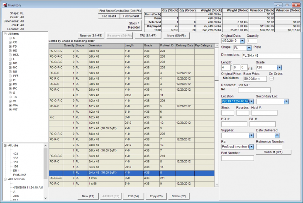The height and width of the screenshot is (203, 303).
Task: Click the Reference Number input field
Action: (x=269, y=147)
